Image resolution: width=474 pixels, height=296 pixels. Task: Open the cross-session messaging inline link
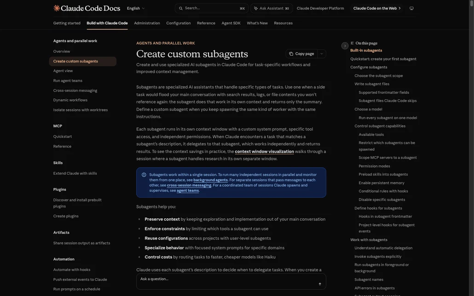(x=189, y=185)
